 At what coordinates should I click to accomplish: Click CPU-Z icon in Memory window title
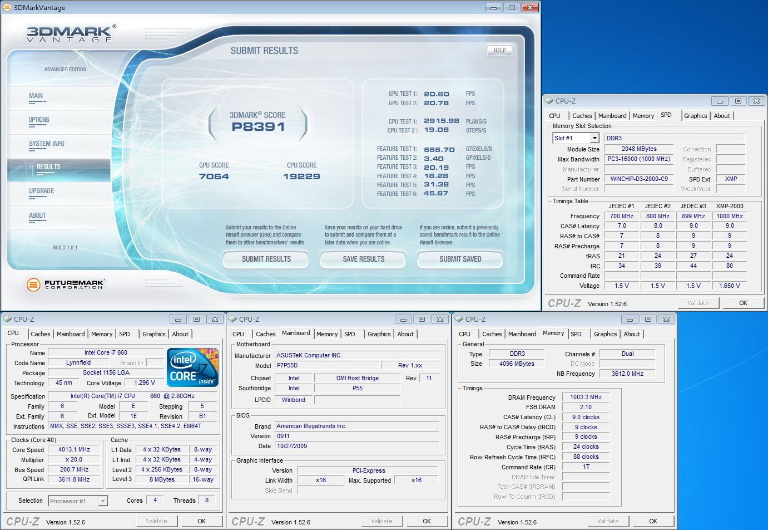(x=459, y=319)
